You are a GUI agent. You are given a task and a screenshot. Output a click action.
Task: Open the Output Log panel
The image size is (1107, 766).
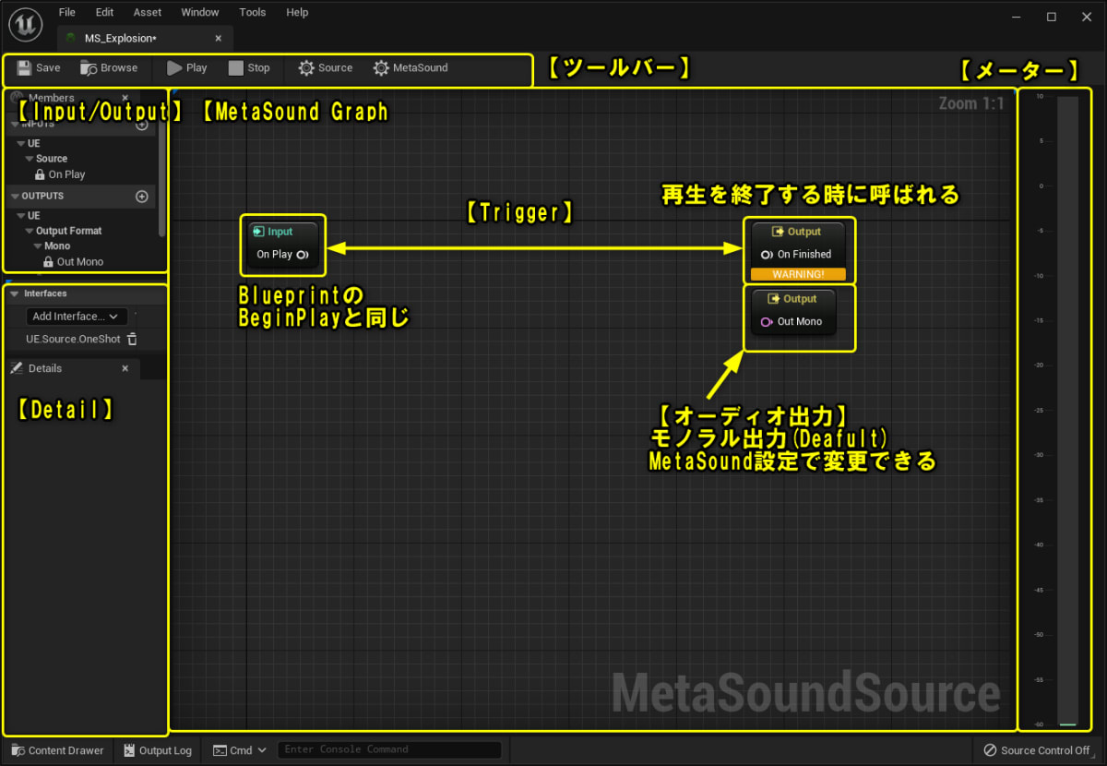tap(157, 749)
